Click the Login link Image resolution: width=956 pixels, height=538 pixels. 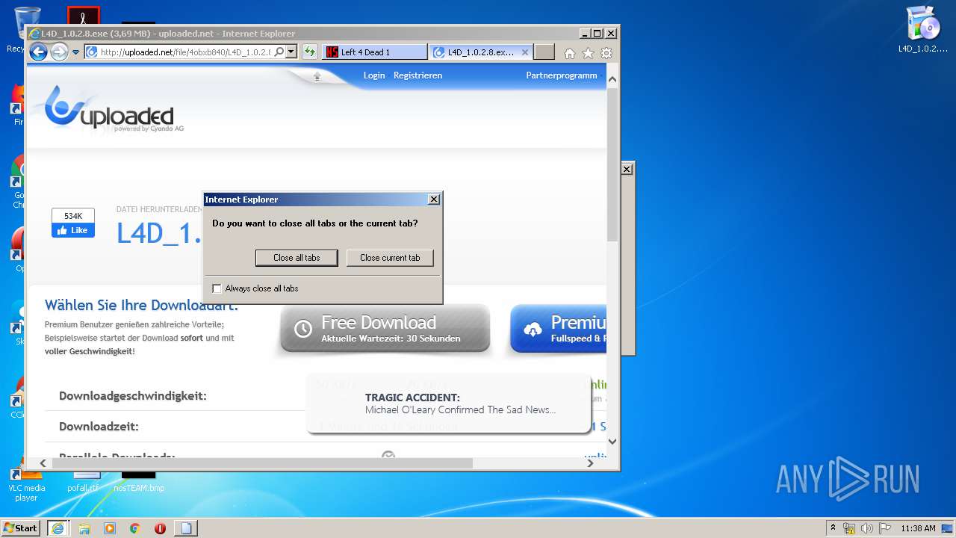(374, 75)
